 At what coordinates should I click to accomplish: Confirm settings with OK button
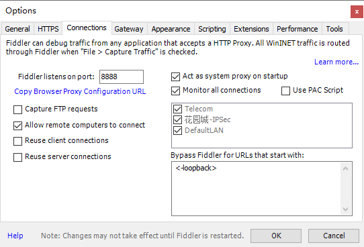tap(276, 236)
